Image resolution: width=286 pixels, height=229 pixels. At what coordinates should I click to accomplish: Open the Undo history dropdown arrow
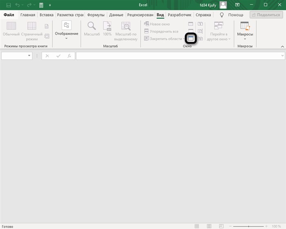pos(22,5)
